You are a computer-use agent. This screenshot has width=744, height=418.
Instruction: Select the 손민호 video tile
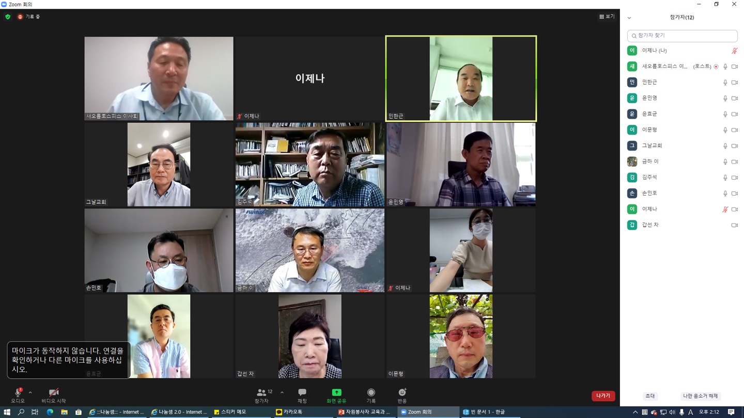[159, 250]
